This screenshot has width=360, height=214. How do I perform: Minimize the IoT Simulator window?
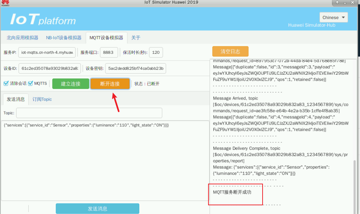pos(345,3)
